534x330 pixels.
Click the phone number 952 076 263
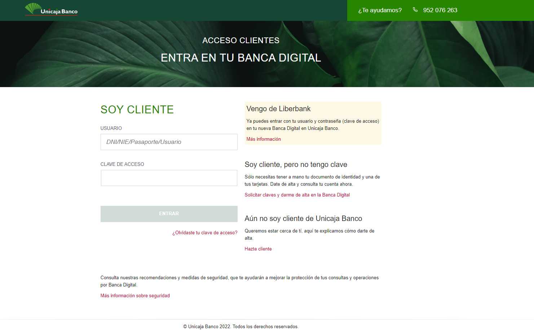coord(440,10)
